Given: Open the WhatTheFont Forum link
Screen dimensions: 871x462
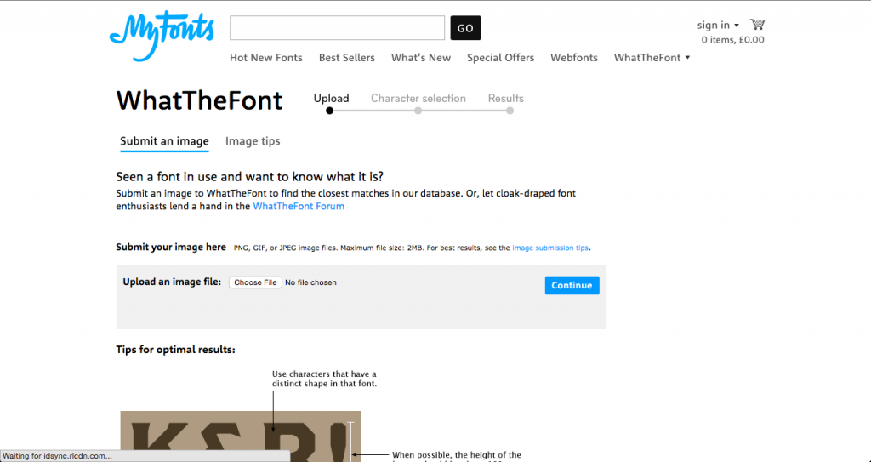Looking at the screenshot, I should (x=299, y=206).
